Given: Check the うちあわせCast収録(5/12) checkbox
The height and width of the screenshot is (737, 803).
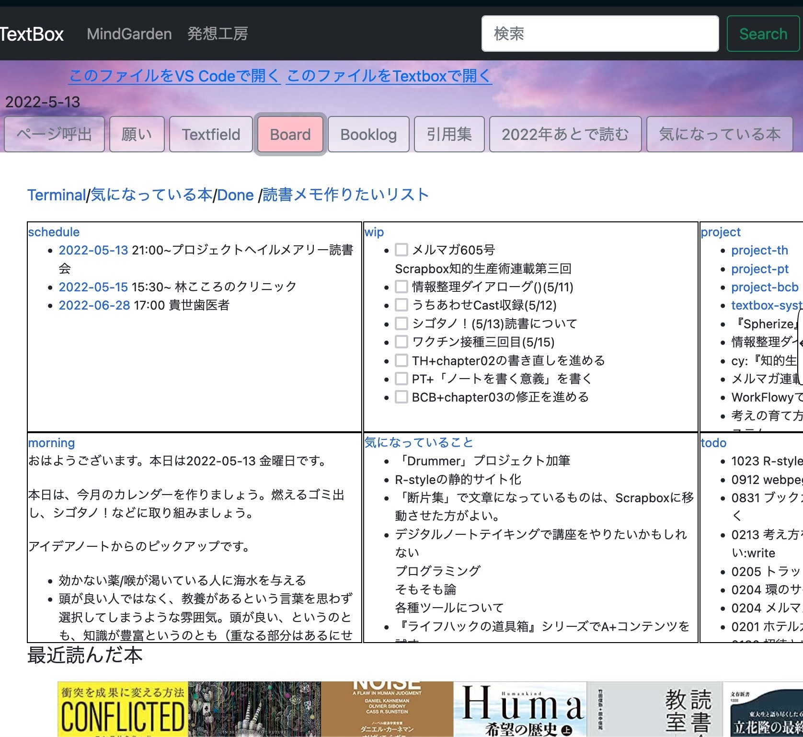Looking at the screenshot, I should coord(401,305).
